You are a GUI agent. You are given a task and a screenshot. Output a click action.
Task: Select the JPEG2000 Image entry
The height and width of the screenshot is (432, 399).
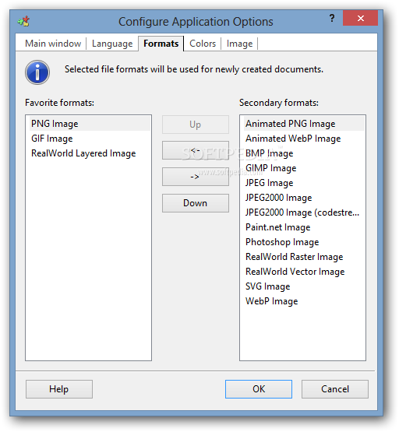[304, 198]
